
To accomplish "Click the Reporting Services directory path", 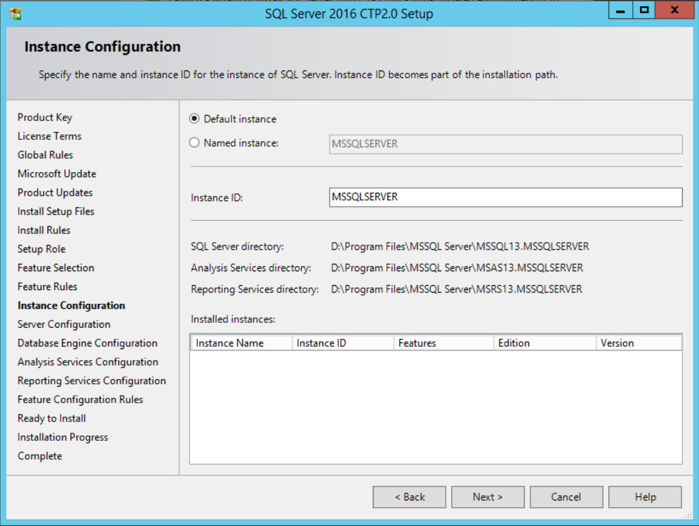I will [x=456, y=289].
